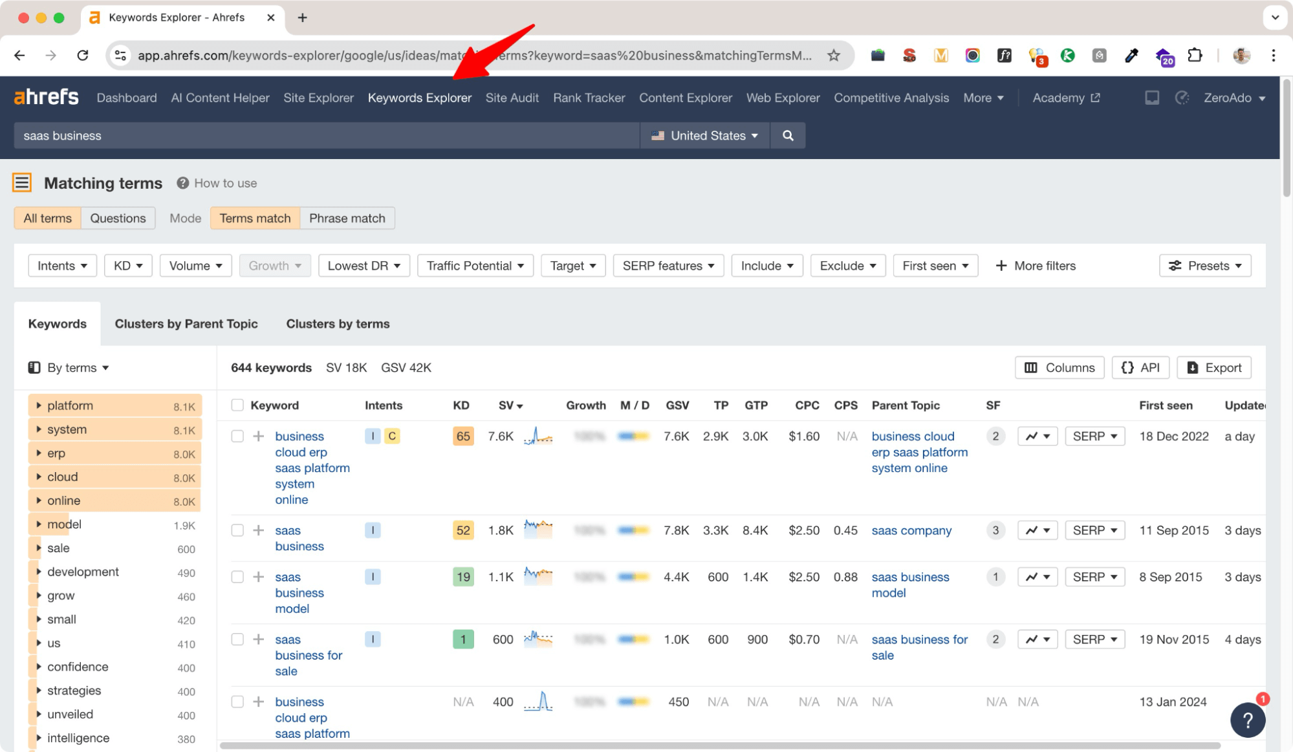Expand the platform term in sidebar
1293x752 pixels.
click(40, 405)
